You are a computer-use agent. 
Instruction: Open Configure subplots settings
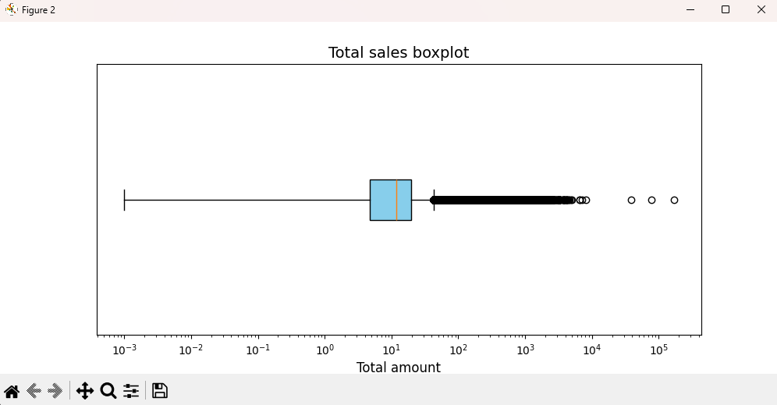tap(131, 391)
